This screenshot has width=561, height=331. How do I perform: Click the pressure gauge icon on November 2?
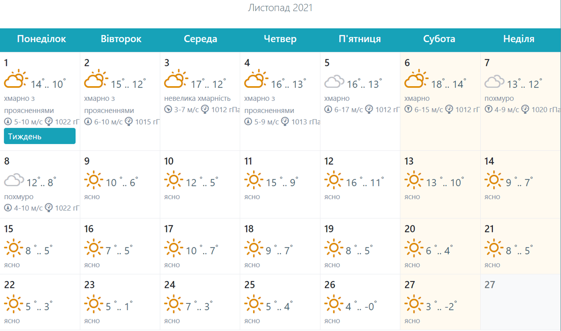click(128, 122)
